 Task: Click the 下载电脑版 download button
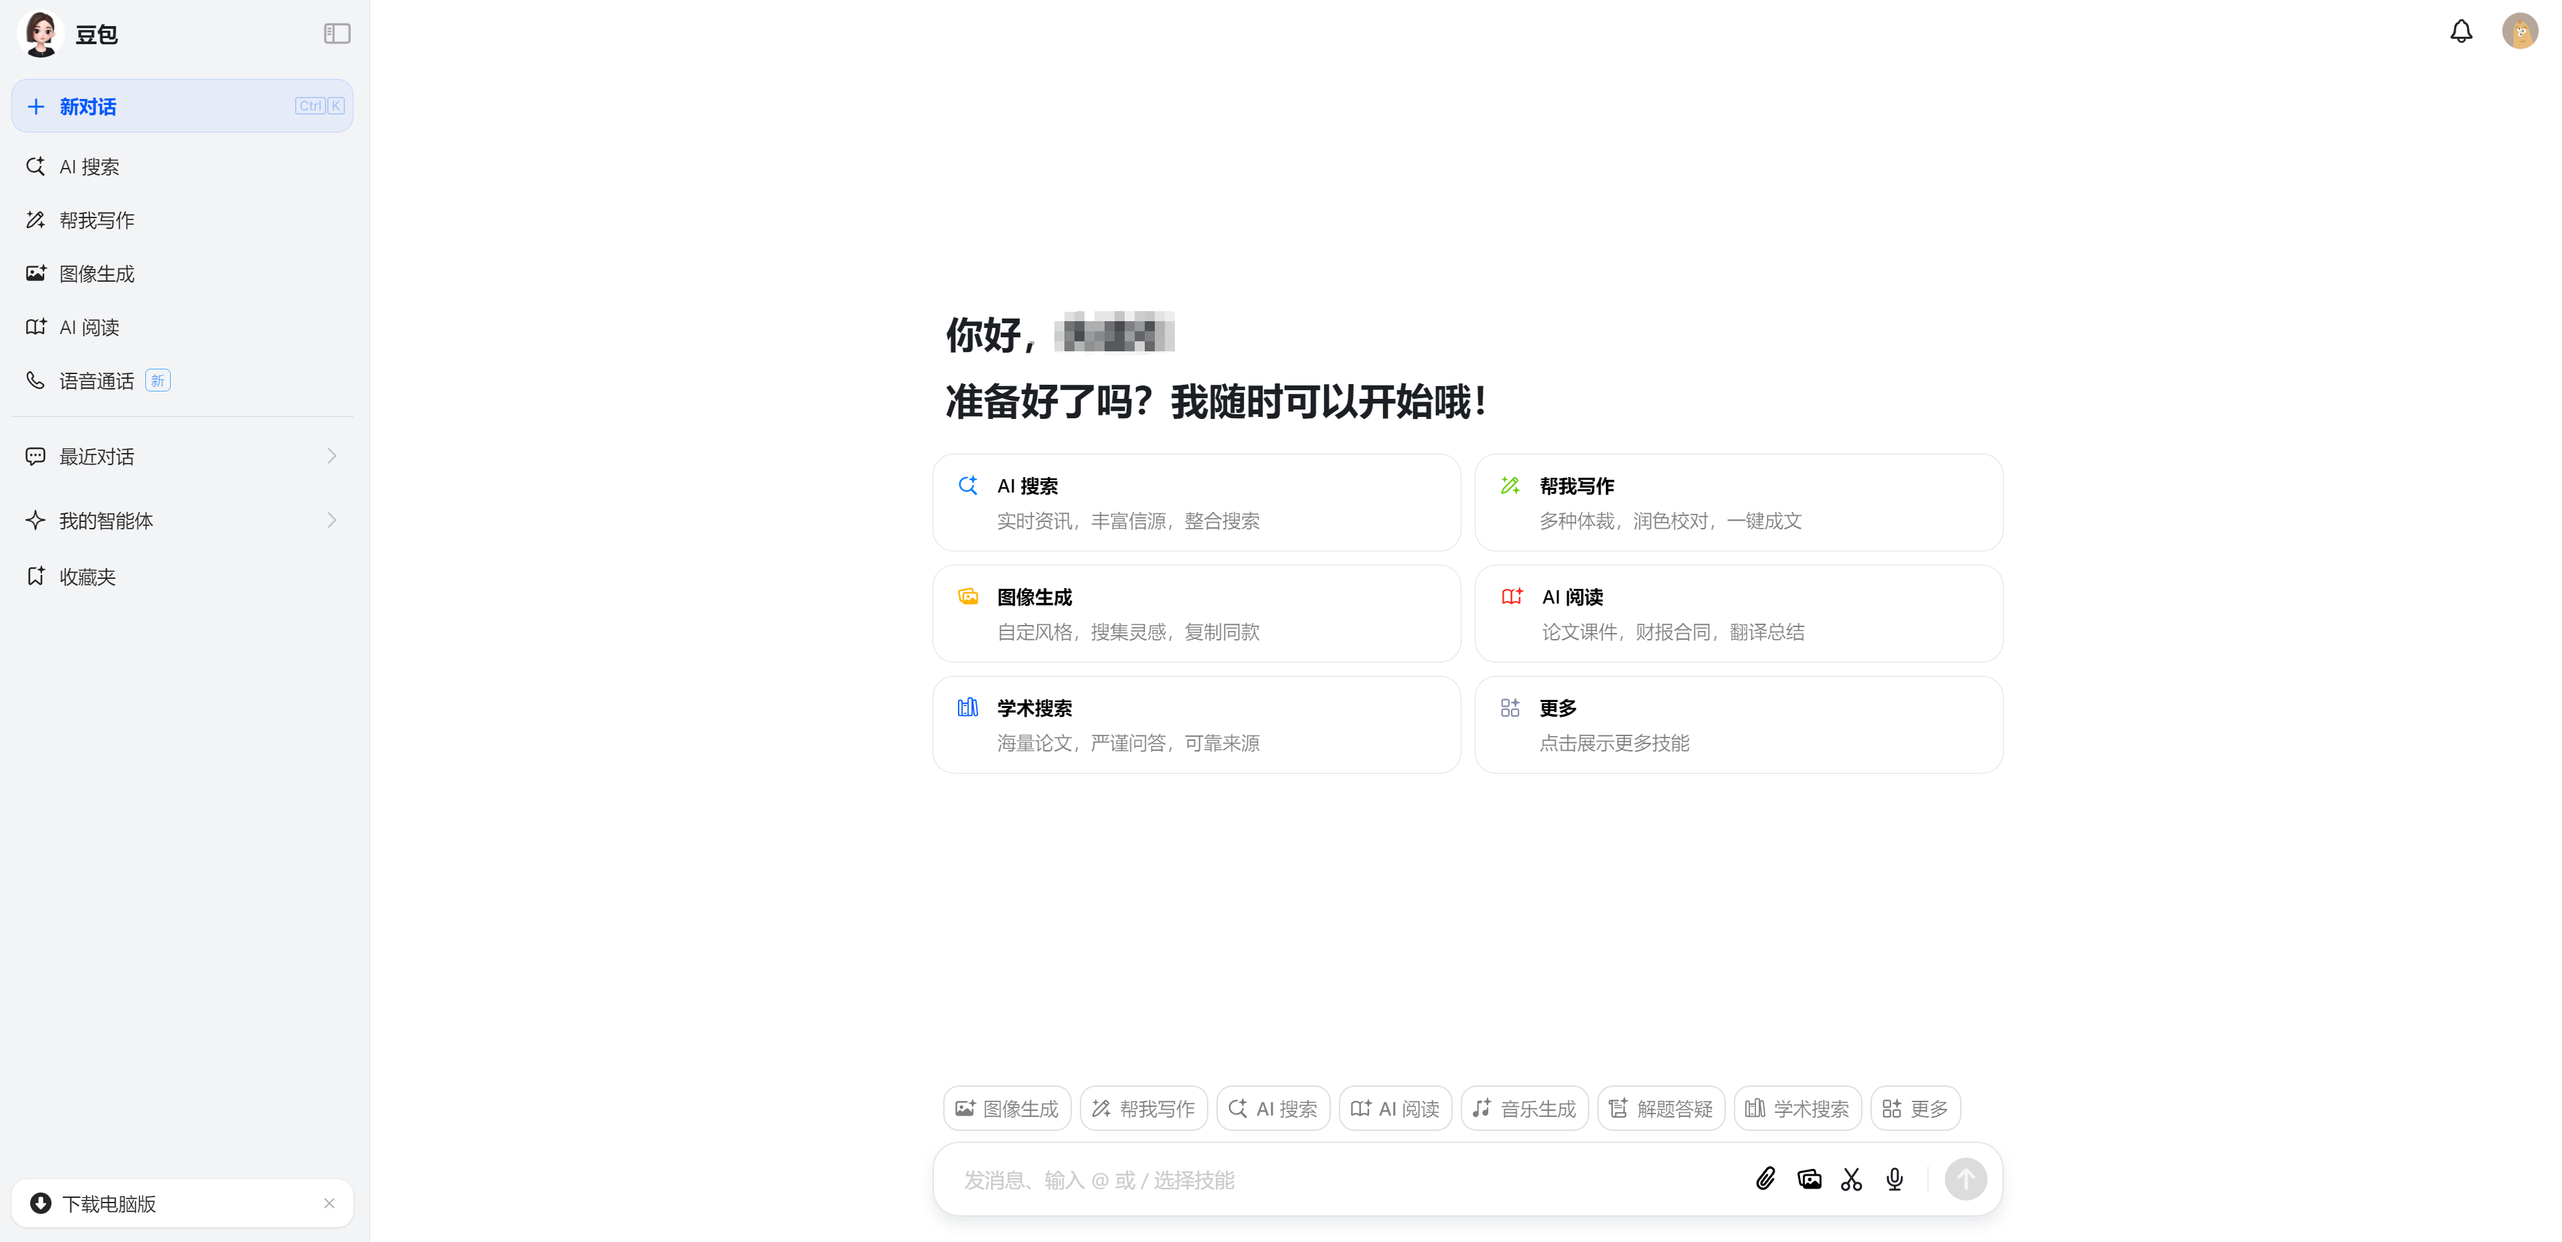(109, 1203)
